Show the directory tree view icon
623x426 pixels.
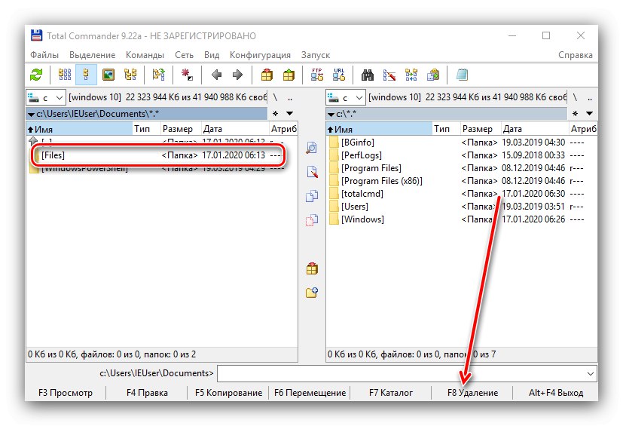[x=130, y=75]
